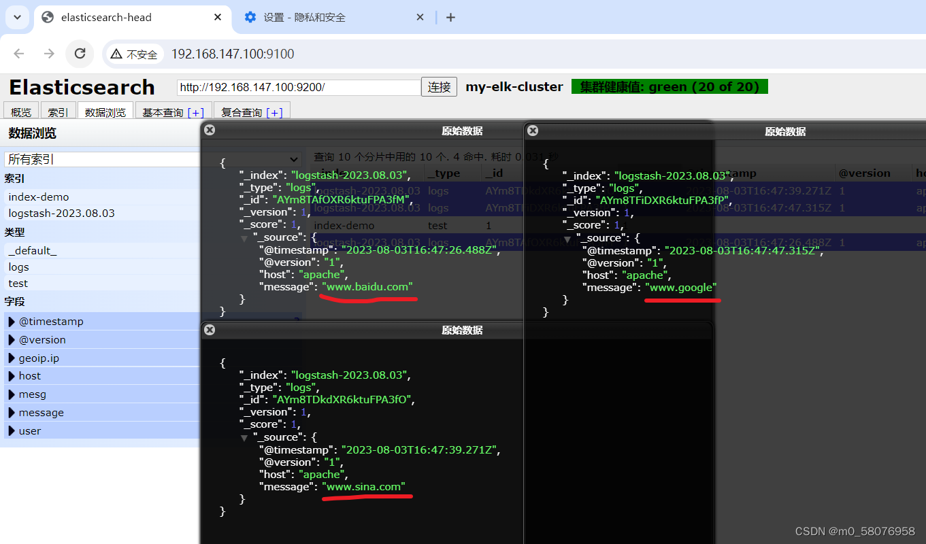Click the my-elk-cluster cluster name
The width and height of the screenshot is (926, 544).
pos(514,87)
